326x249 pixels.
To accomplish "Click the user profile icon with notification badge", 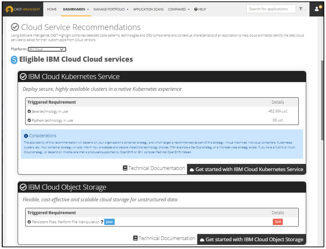I will pos(316,9).
